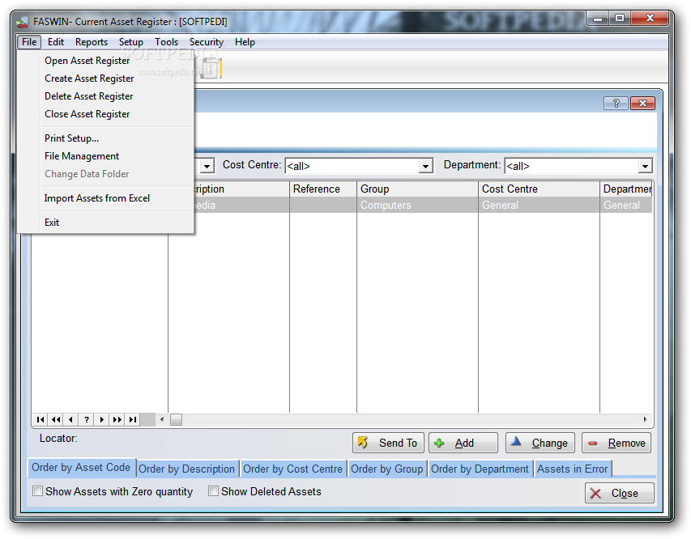Open the Setup menu
Viewport: 691px width, 539px height.
[131, 42]
